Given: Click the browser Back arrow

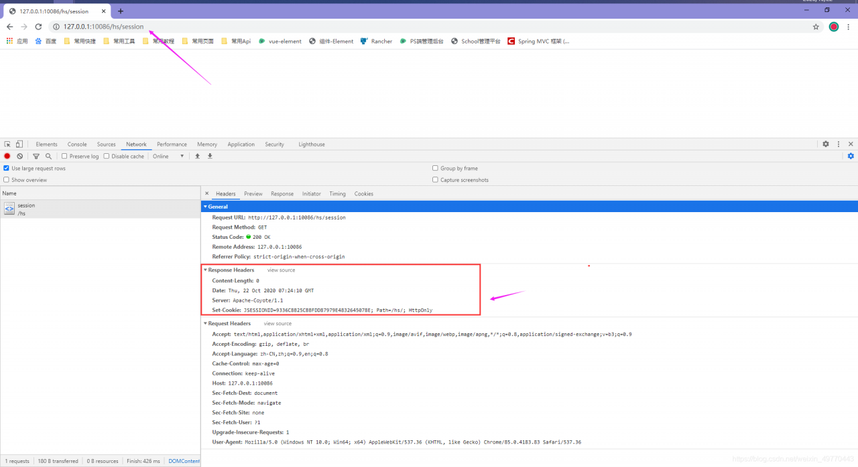Looking at the screenshot, I should click(x=9, y=27).
